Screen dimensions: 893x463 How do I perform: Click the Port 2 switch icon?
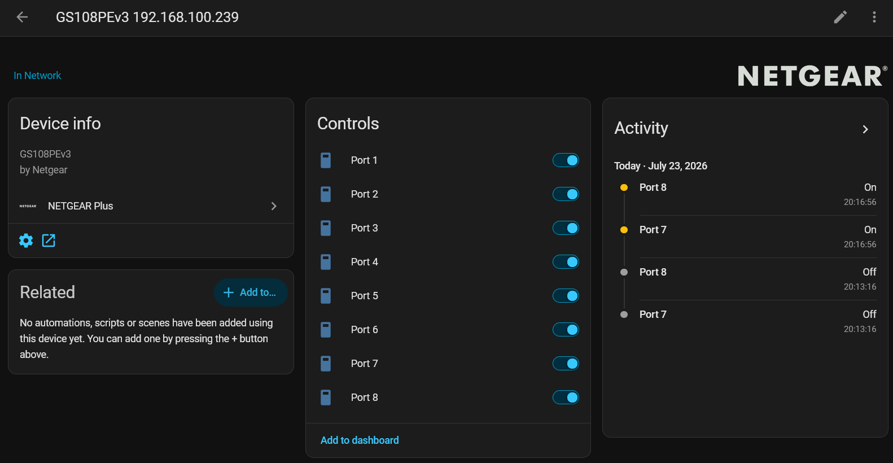326,194
